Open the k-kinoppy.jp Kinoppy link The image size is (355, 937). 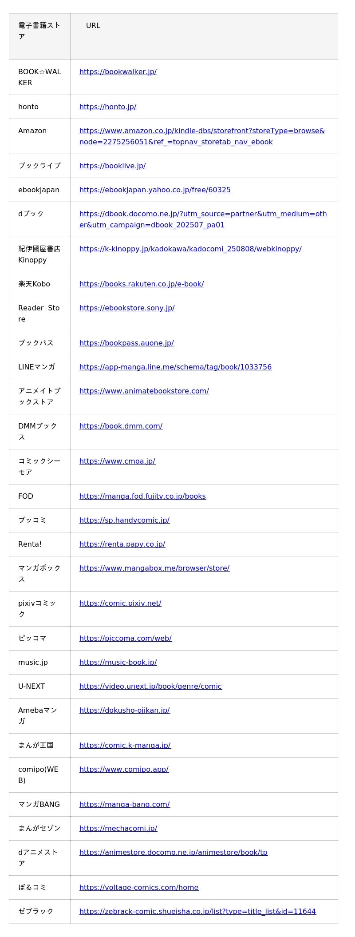click(190, 249)
